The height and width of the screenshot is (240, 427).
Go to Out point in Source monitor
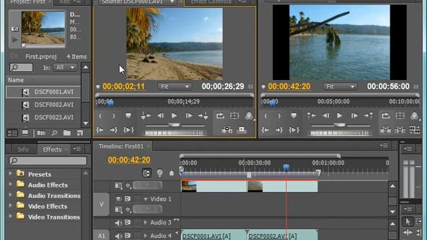tap(113, 130)
